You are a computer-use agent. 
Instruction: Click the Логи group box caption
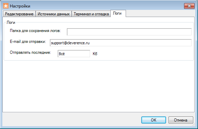click(x=11, y=22)
